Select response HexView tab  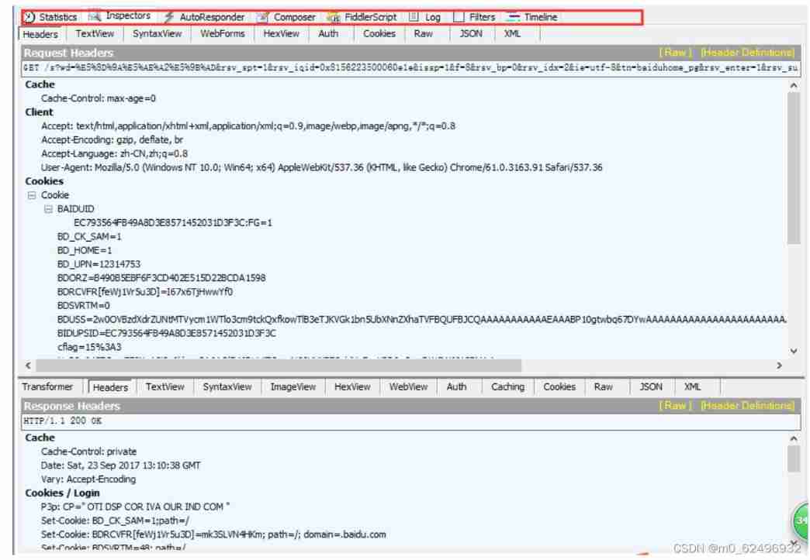[x=352, y=387]
